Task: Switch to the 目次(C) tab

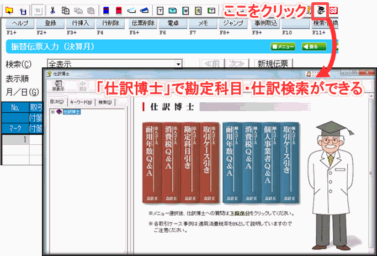Action: tap(57, 102)
